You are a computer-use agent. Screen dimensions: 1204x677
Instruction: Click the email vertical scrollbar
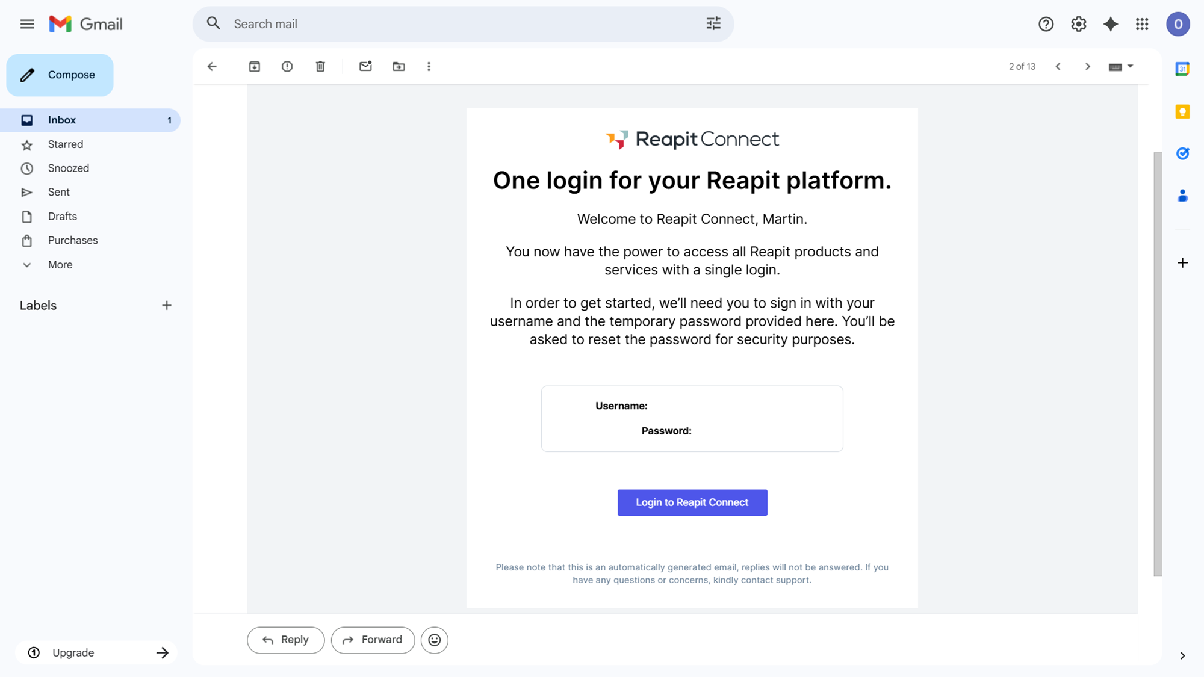click(x=1157, y=364)
